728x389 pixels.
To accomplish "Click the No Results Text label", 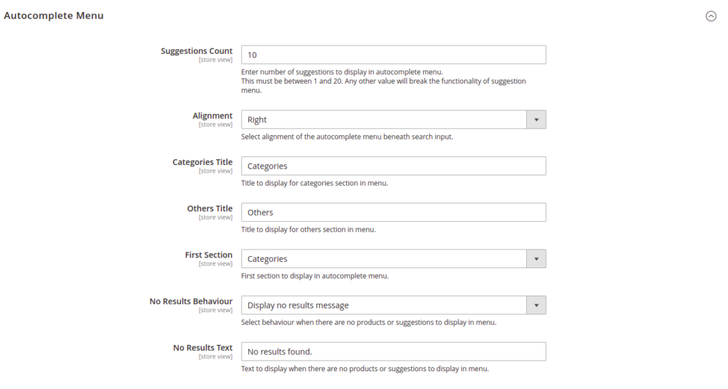I will tap(203, 348).
